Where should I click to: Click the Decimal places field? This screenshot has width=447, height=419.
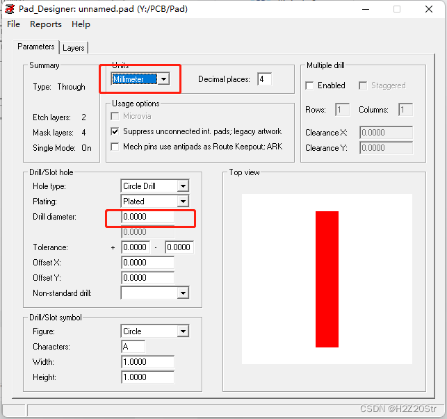[x=264, y=79]
